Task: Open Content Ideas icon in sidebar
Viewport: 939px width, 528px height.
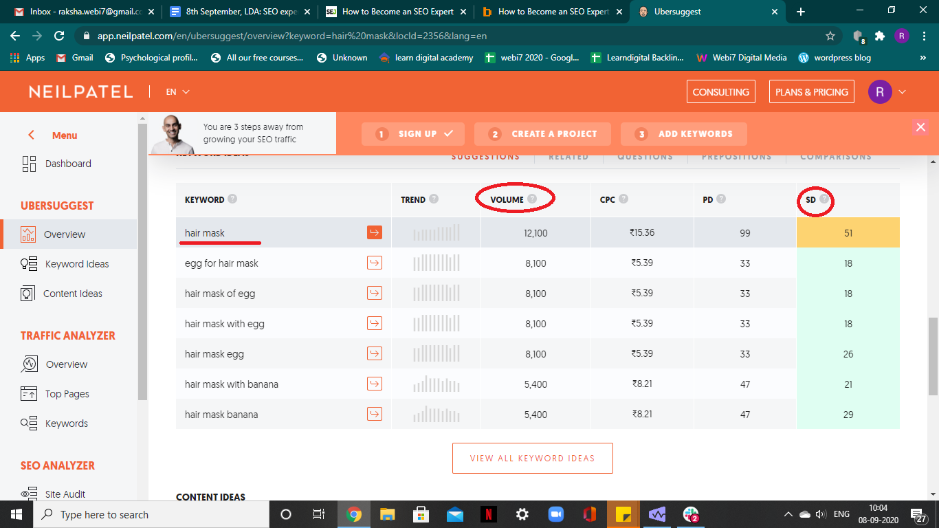Action: pos(28,294)
